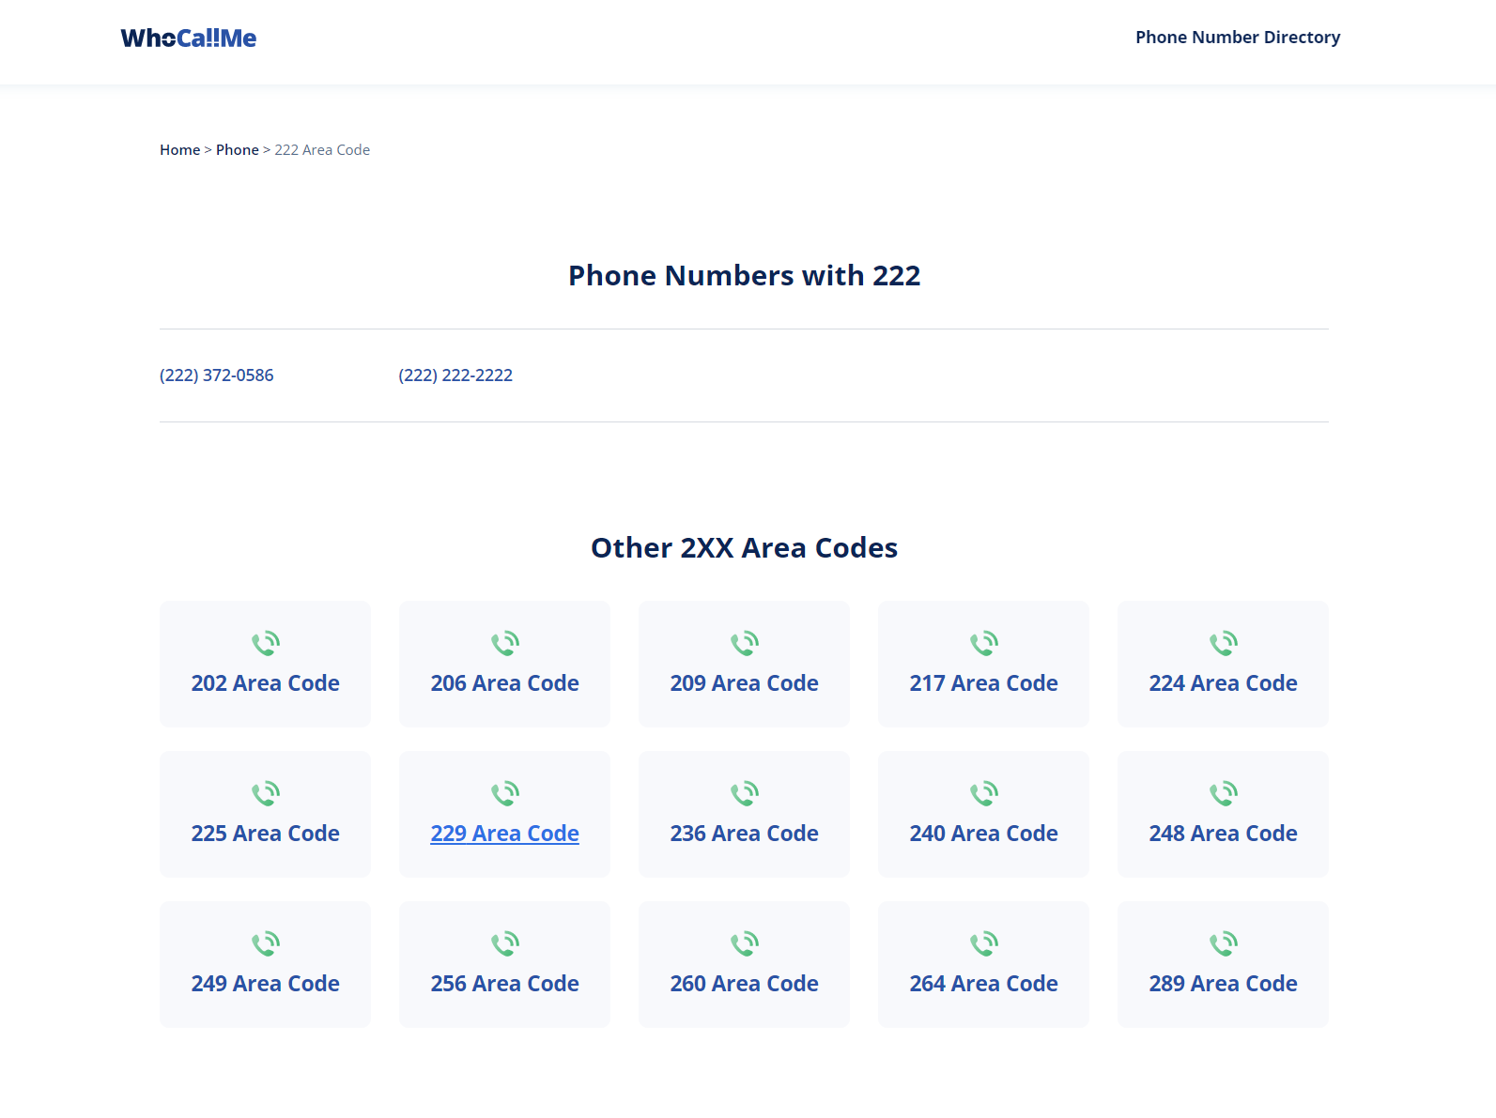Open the 248 Area Code card
The height and width of the screenshot is (1118, 1496).
[1223, 834]
